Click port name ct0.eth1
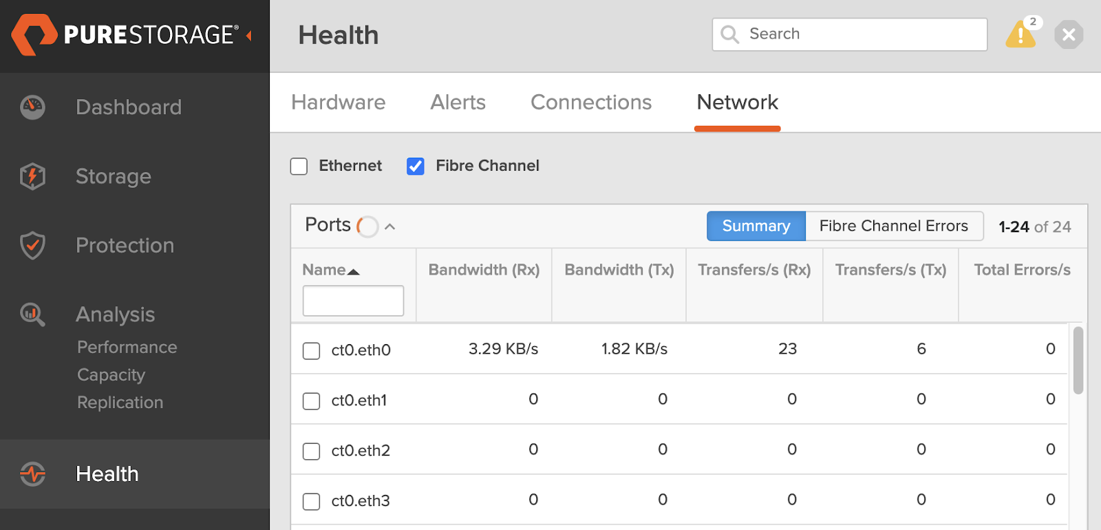 point(359,400)
